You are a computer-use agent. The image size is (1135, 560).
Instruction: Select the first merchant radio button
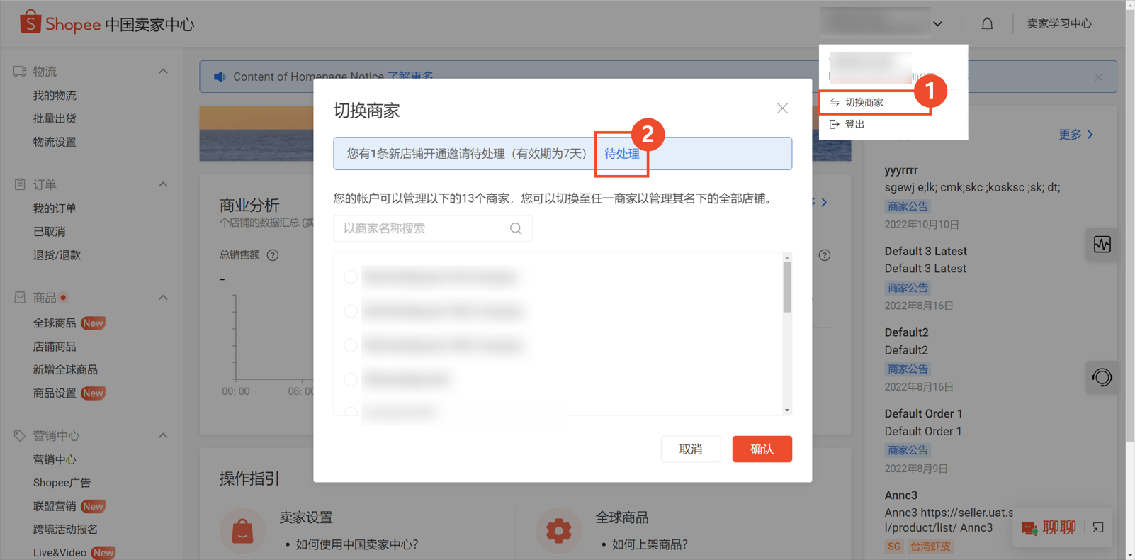(x=351, y=276)
